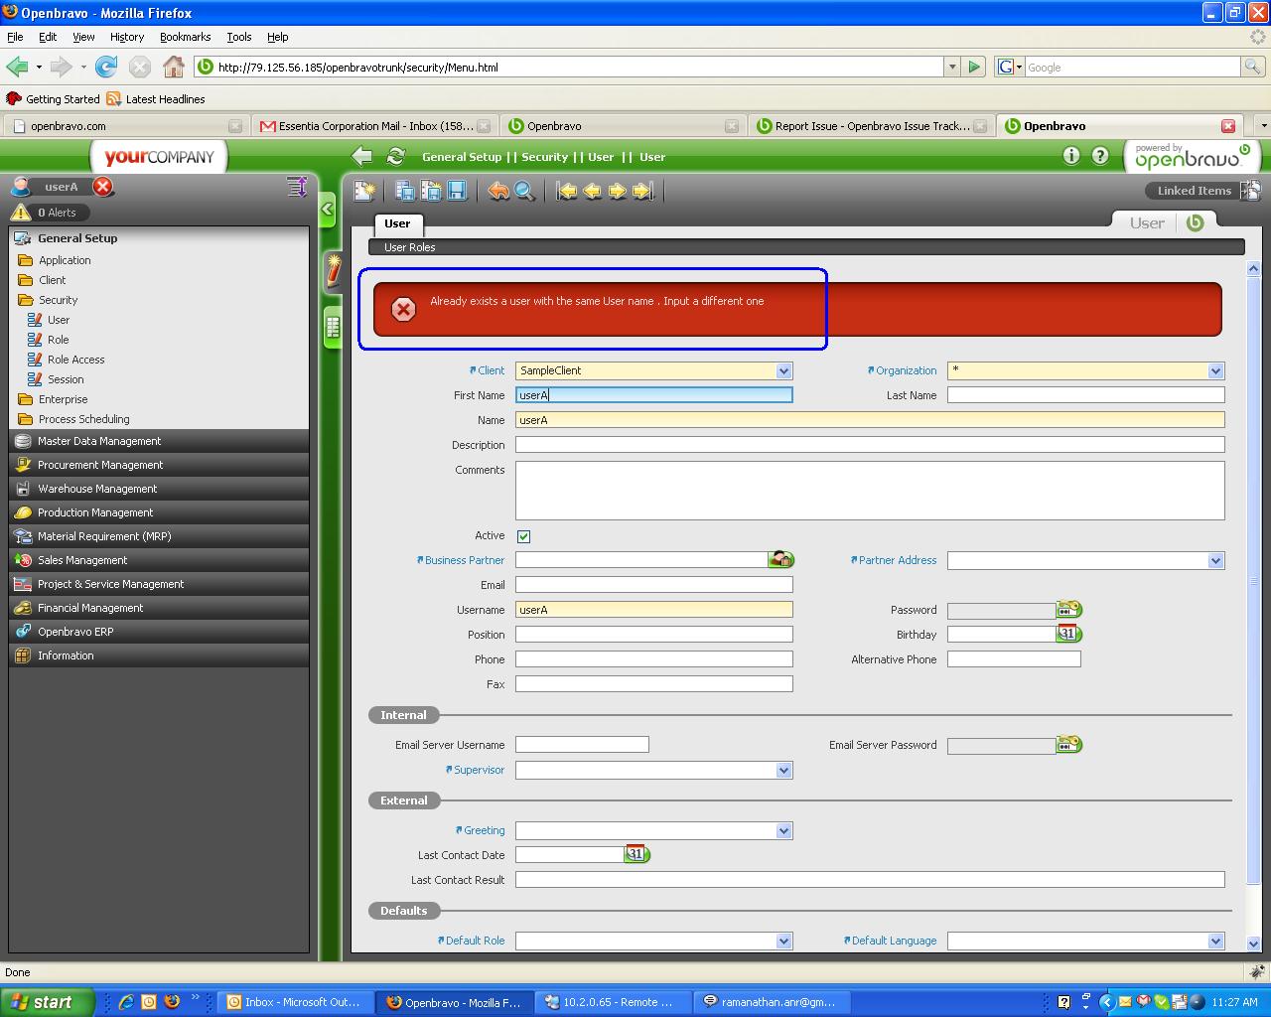Switch to Essentia Corporation Mail tab

(x=374, y=126)
